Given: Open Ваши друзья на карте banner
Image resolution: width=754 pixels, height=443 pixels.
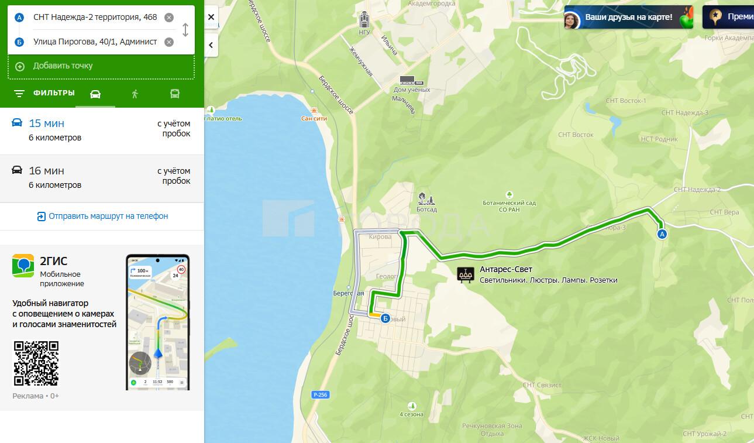Looking at the screenshot, I should click(x=628, y=18).
